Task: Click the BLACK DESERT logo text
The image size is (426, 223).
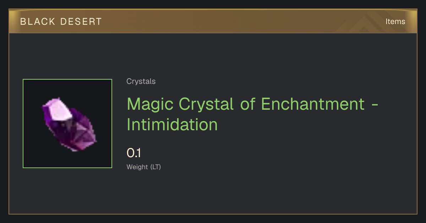Action: (61, 21)
